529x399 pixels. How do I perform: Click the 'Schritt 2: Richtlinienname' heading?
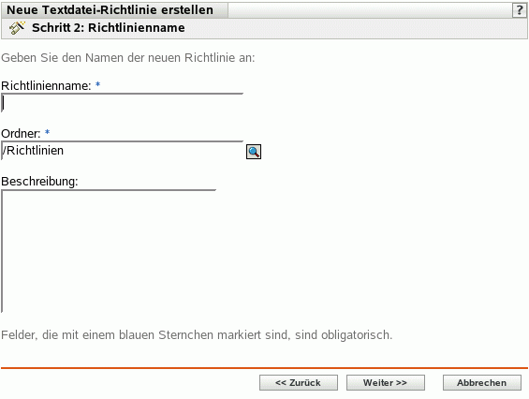click(x=109, y=28)
